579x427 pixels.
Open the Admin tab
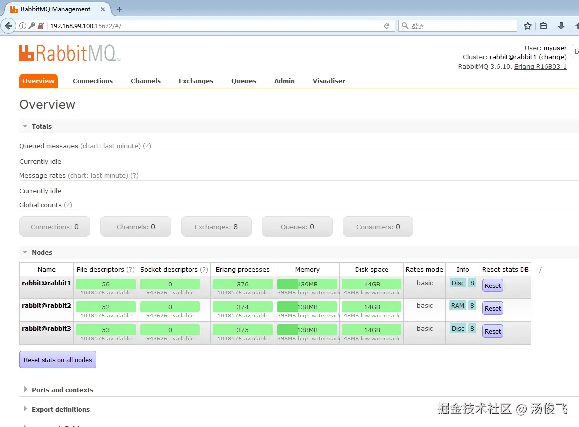284,81
